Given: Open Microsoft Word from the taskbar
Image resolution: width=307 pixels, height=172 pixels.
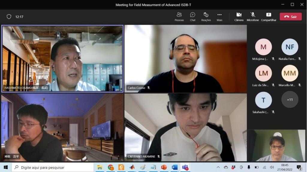Looking at the screenshot, I should (174, 167).
